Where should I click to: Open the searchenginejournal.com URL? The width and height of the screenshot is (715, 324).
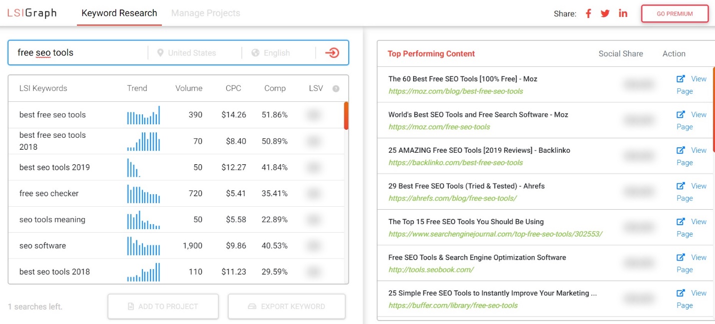496,234
